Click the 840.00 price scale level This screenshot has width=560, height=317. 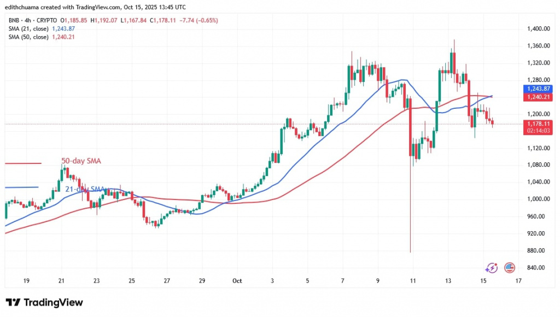537,268
